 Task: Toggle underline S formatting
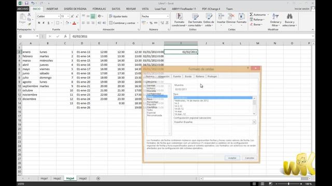48,23
